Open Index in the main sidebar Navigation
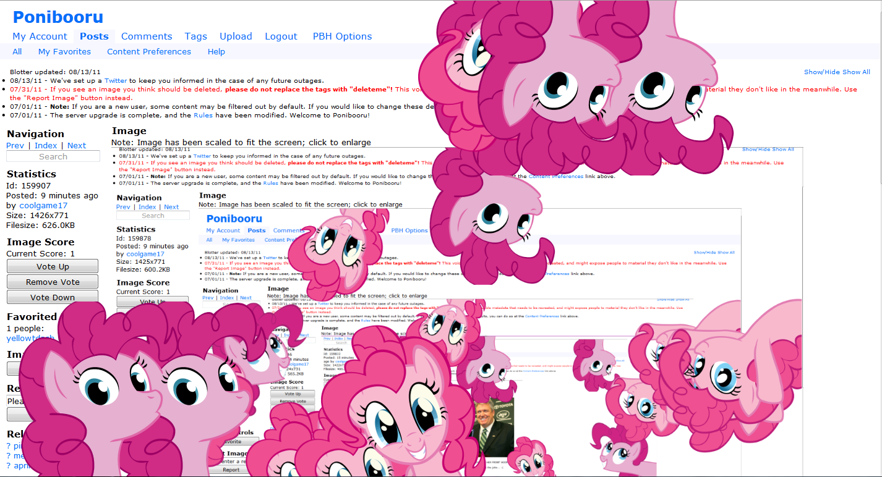The height and width of the screenshot is (477, 882). click(x=46, y=146)
